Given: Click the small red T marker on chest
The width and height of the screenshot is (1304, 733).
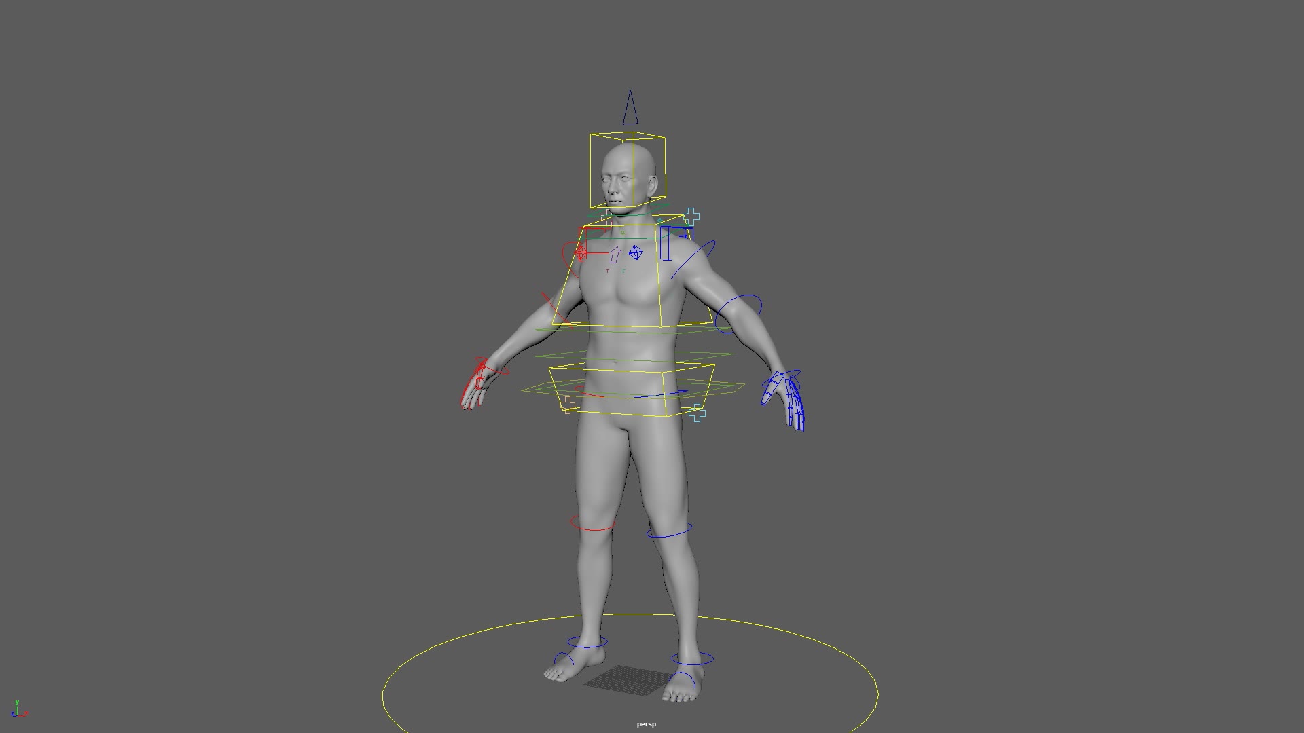Looking at the screenshot, I should (608, 271).
